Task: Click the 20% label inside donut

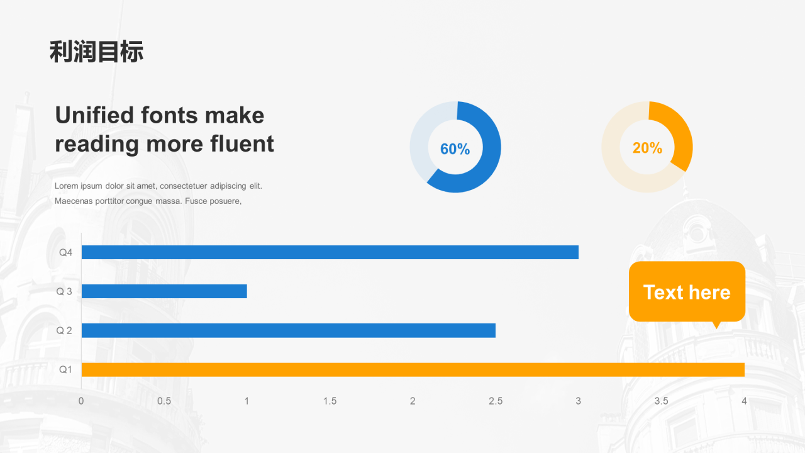Action: click(647, 148)
